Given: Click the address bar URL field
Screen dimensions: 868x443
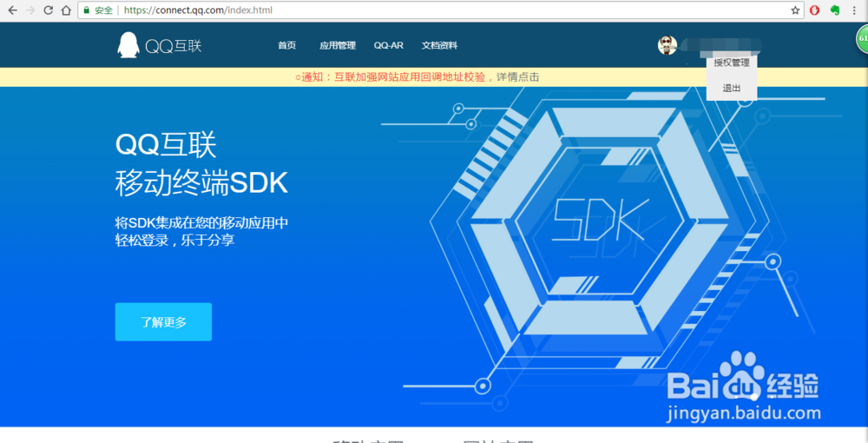Looking at the screenshot, I should 440,10.
